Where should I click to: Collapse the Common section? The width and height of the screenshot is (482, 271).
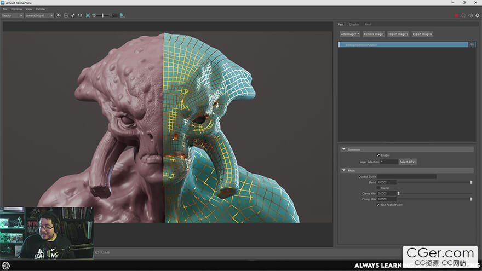point(343,149)
